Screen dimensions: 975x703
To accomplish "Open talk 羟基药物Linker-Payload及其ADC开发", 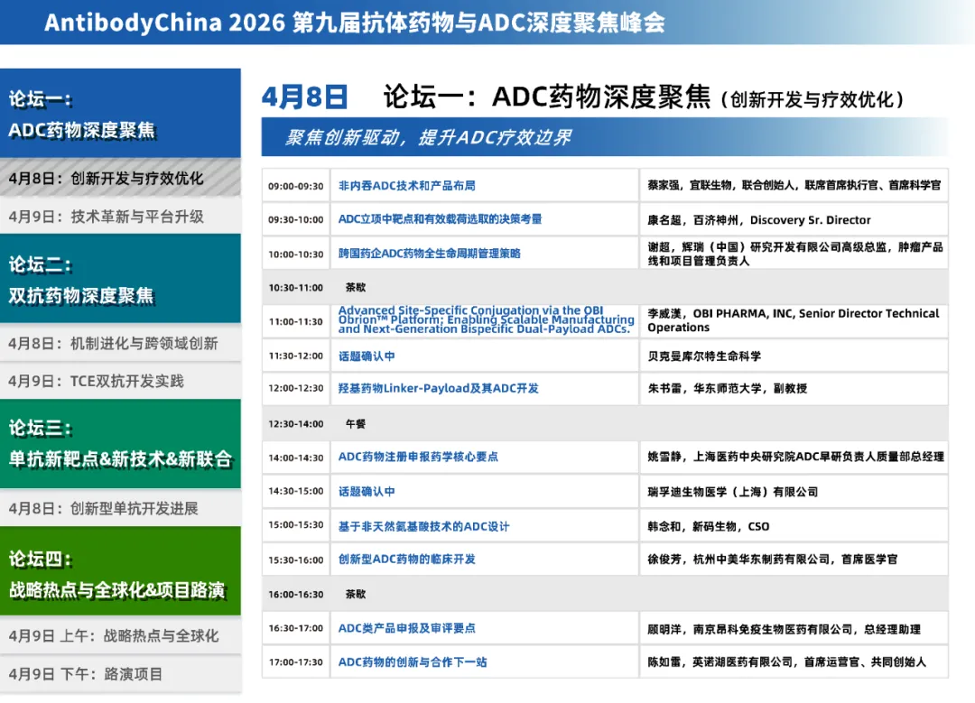I will pos(439,388).
